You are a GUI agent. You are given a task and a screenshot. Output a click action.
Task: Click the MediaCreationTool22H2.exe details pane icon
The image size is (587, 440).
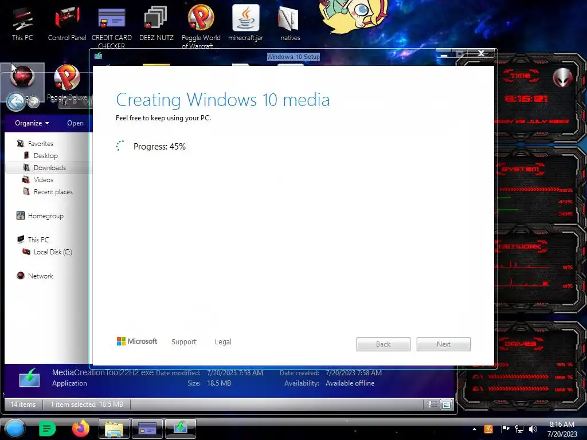pyautogui.click(x=29, y=378)
